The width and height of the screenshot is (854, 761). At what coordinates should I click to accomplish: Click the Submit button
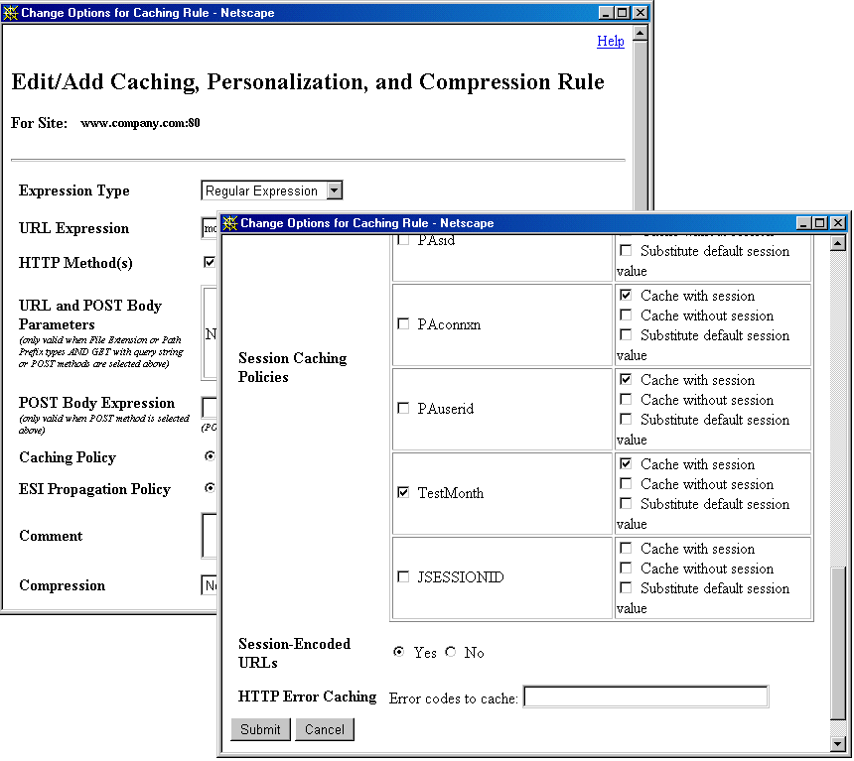[260, 729]
